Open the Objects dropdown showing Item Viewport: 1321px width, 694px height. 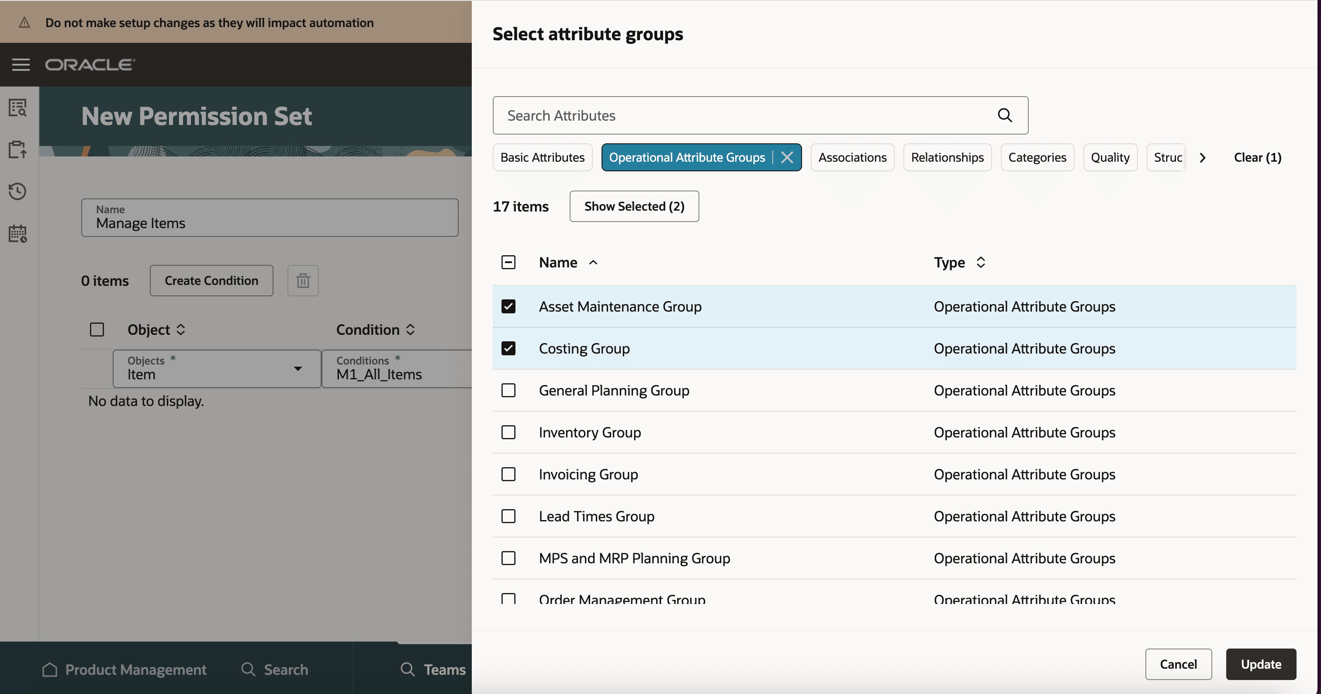(217, 369)
